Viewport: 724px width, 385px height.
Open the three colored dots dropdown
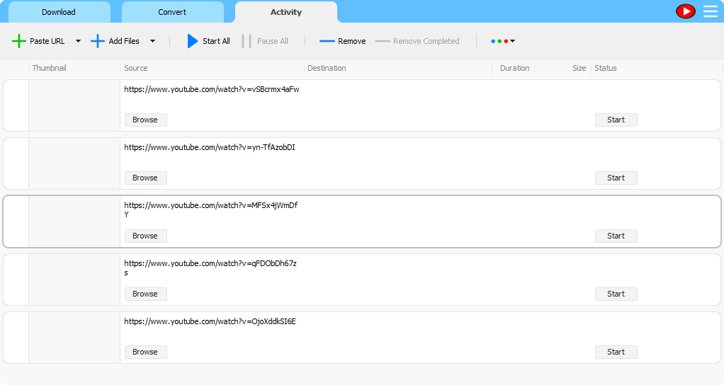pos(503,41)
